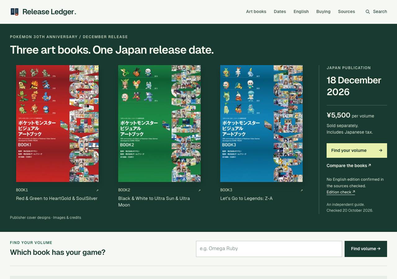
Task: Click the dark Find volume submit button
Action: tap(366, 249)
